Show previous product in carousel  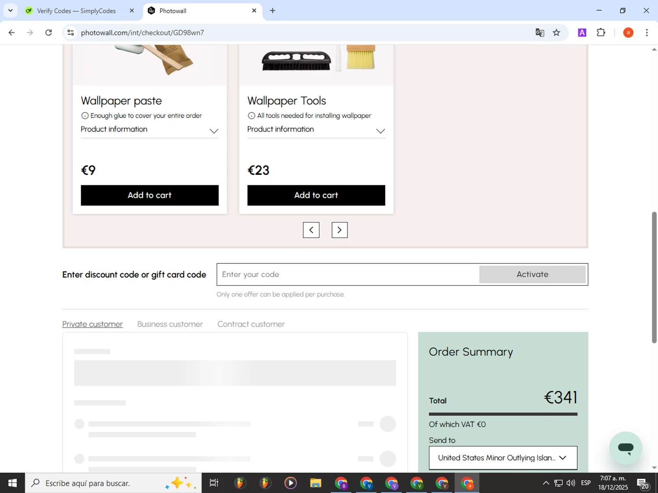311,230
